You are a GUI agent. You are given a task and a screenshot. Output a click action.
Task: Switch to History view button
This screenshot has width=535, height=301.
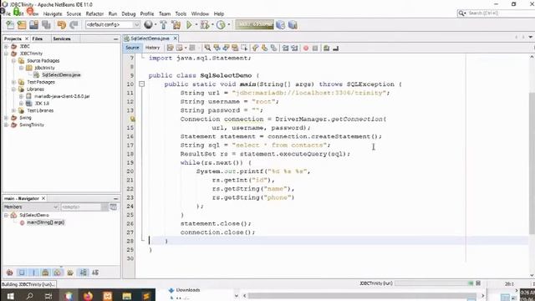pos(152,48)
